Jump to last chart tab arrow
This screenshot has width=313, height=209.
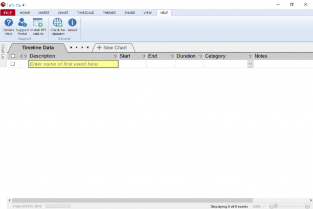tap(88, 48)
